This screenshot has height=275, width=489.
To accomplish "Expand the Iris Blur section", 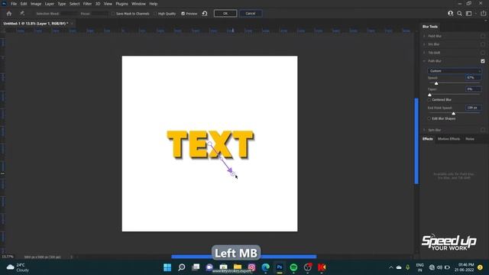I will pos(424,44).
